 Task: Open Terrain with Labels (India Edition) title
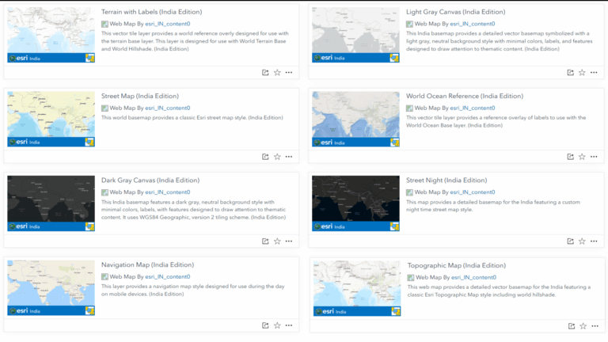(152, 12)
